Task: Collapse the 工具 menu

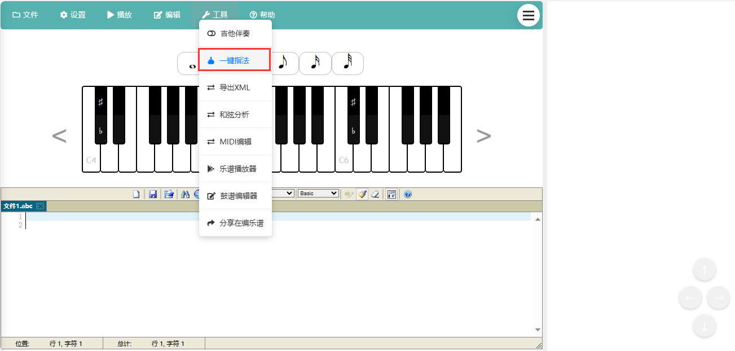Action: (215, 15)
